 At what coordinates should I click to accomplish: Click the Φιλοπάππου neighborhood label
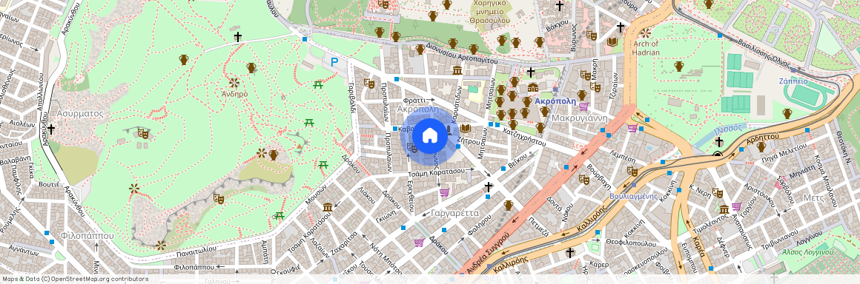87,236
